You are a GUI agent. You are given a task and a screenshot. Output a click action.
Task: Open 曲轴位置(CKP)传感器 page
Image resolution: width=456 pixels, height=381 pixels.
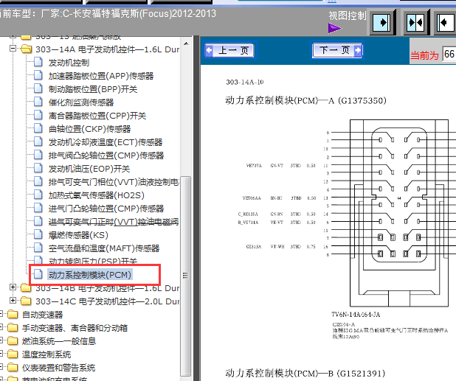89,129
